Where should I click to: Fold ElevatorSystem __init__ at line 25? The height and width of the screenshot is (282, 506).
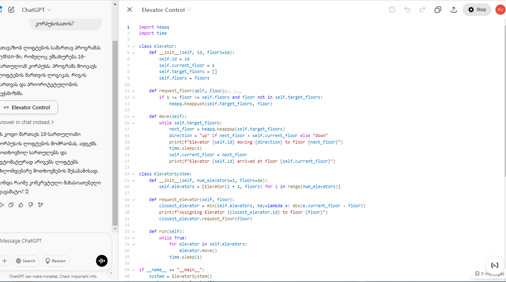133,180
